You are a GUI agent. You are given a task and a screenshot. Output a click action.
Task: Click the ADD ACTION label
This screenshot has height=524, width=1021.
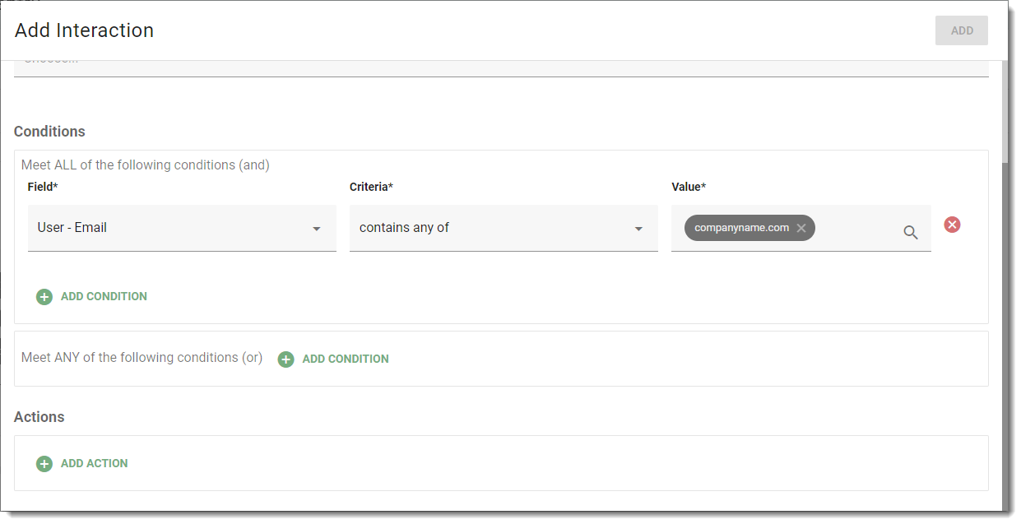pyautogui.click(x=94, y=463)
